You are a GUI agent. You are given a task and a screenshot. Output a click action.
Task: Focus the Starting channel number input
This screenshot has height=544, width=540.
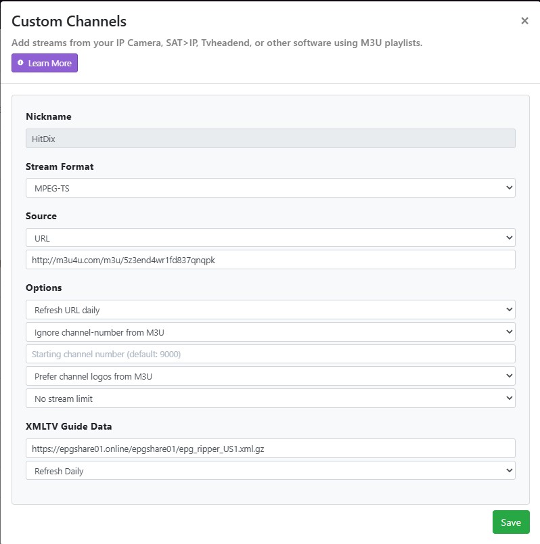tap(270, 354)
